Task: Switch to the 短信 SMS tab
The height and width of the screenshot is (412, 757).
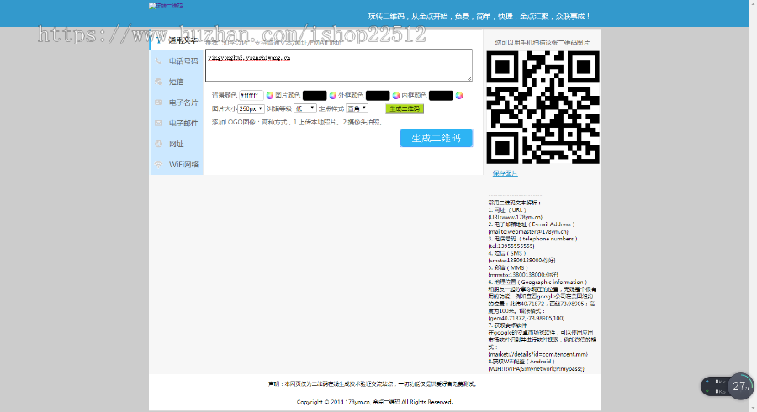Action: point(177,82)
